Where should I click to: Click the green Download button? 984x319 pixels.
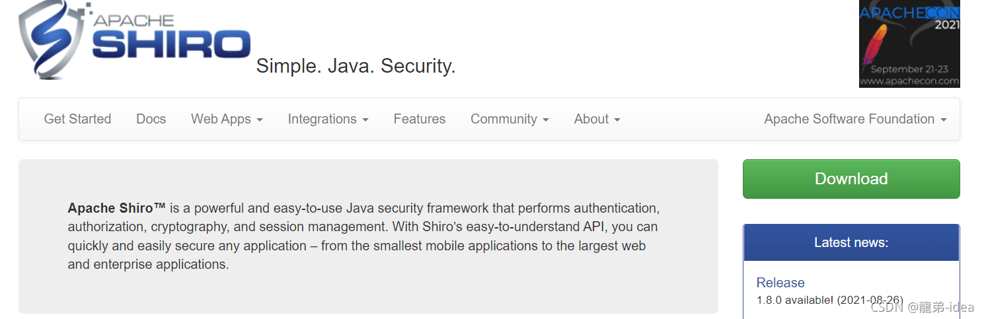[x=851, y=179]
